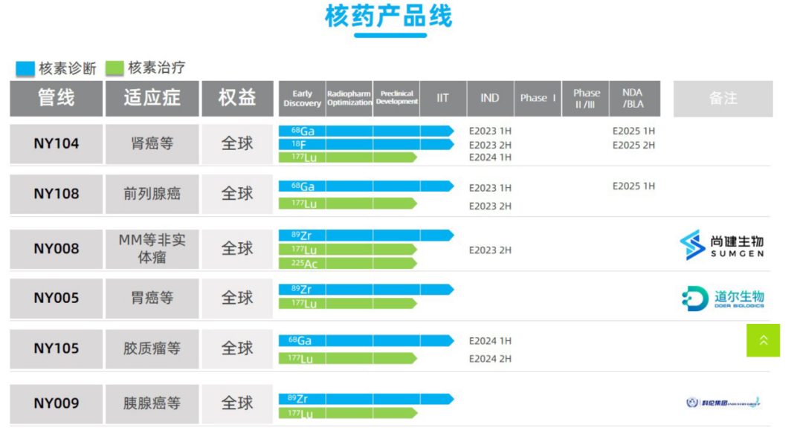Click the 适应症 column header
The image size is (803, 439).
(x=152, y=98)
